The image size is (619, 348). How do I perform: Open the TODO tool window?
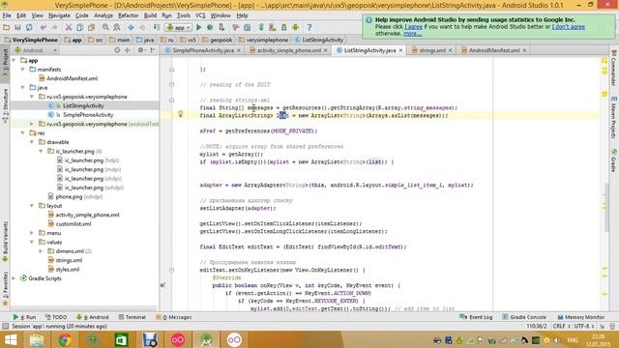[56, 317]
